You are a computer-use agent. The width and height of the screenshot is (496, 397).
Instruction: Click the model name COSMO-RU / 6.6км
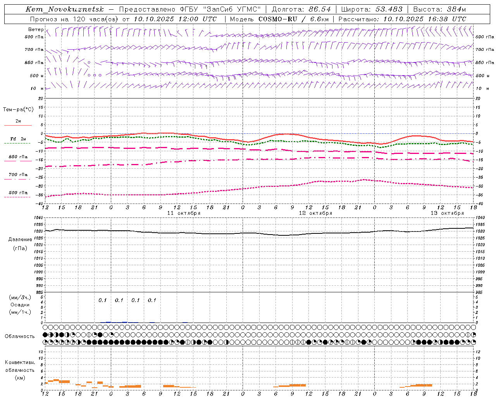pyautogui.click(x=294, y=19)
